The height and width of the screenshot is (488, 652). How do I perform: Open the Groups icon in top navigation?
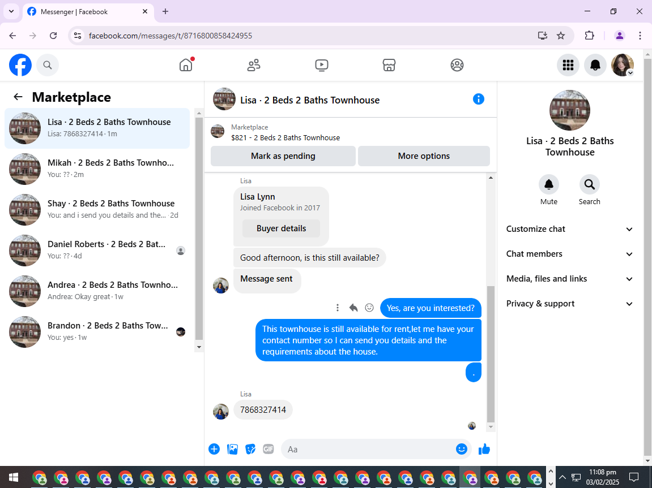pyautogui.click(x=457, y=65)
